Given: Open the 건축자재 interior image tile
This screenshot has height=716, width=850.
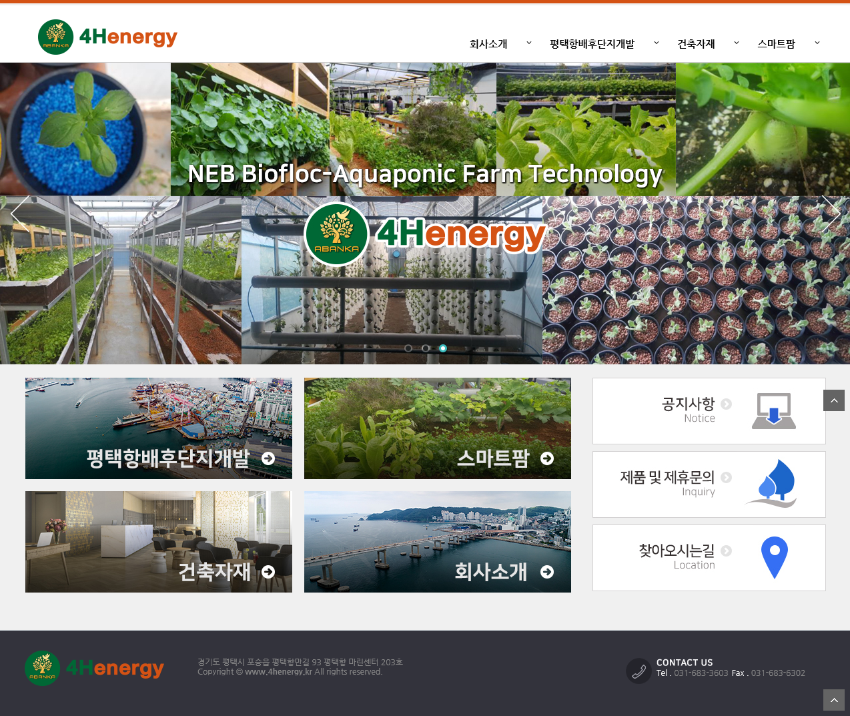Looking at the screenshot, I should pos(159,542).
